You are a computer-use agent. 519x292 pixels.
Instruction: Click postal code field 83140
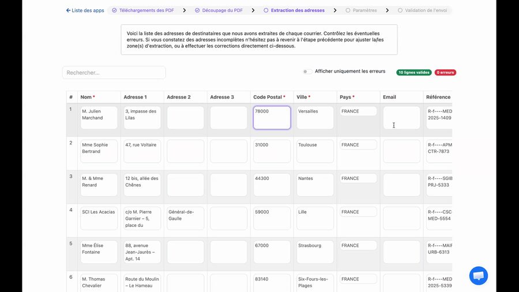272,283
